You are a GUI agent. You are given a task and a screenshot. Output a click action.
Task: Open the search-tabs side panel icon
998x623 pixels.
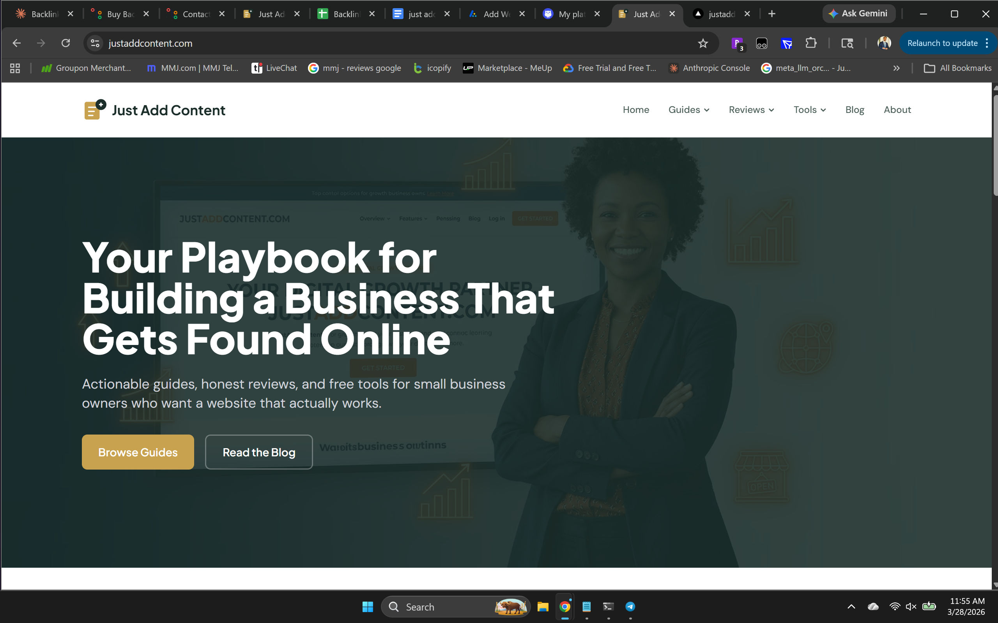coord(847,43)
